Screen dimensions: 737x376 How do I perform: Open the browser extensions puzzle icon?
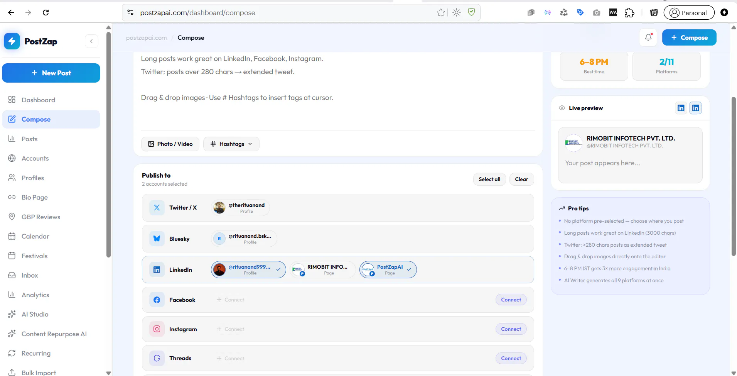(629, 13)
